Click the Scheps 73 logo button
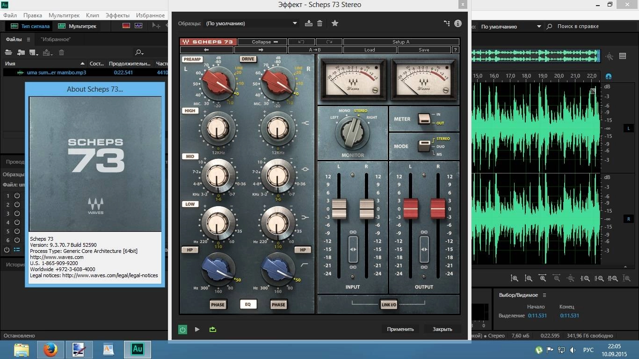 click(x=209, y=42)
